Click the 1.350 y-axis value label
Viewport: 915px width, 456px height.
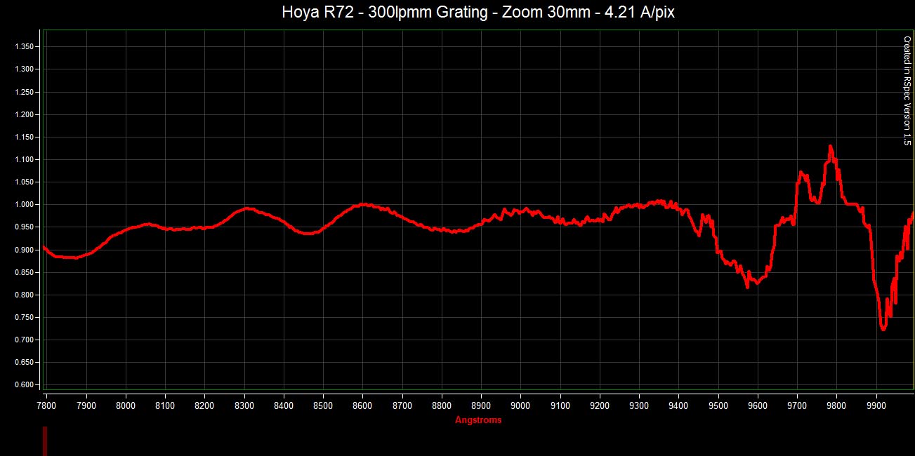24,47
